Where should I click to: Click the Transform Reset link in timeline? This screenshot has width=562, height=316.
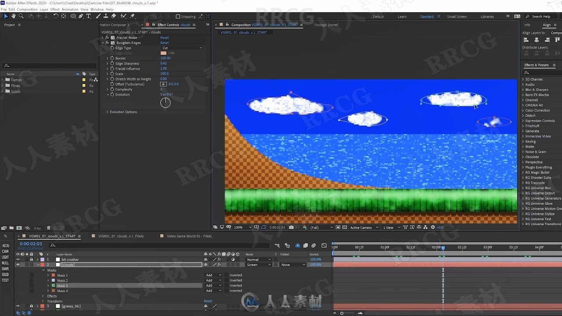pyautogui.click(x=208, y=301)
